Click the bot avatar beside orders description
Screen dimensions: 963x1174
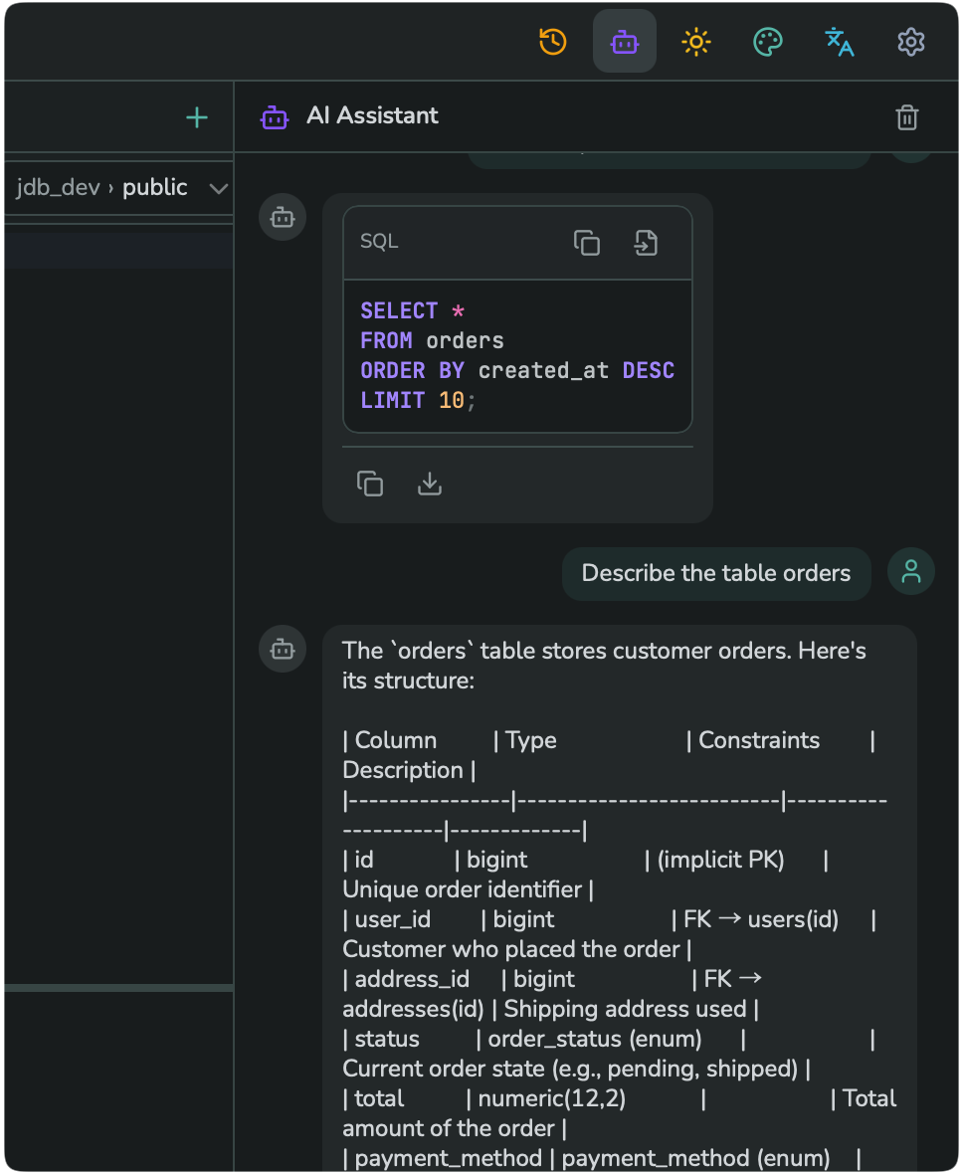[x=283, y=649]
